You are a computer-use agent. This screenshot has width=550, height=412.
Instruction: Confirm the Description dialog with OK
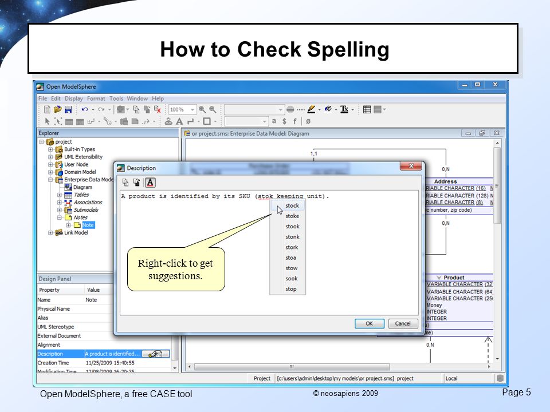(x=370, y=323)
